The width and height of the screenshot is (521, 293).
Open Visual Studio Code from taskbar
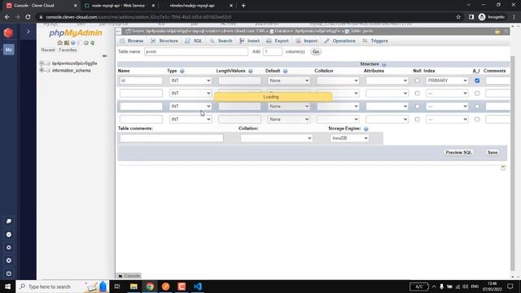198,286
